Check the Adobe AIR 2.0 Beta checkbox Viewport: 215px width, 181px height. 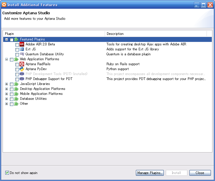[17, 45]
